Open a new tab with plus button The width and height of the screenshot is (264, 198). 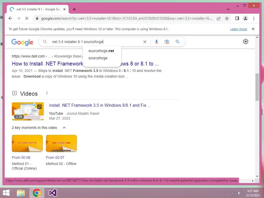coord(74,9)
